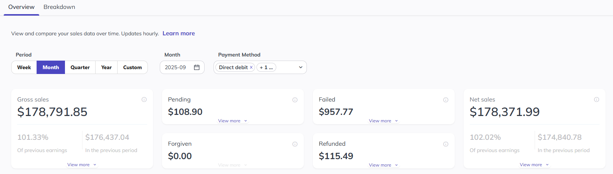Expand View more on Net sales card

(535, 165)
